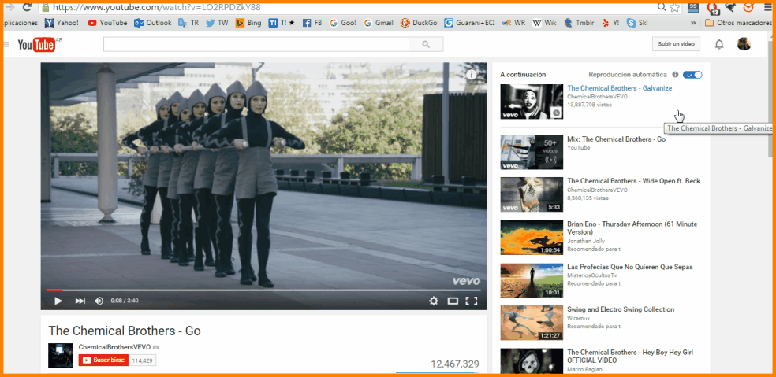776x377 pixels.
Task: Open the FB Facebook bookmark
Action: 312,23
